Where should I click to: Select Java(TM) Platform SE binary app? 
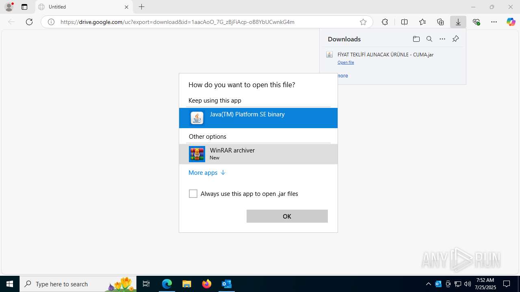[258, 118]
